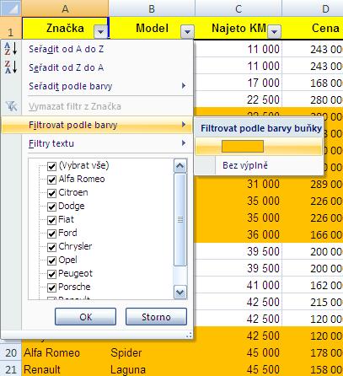Expand the Filtrovat podle barvy submenu arrow
The image size is (343, 376).
coord(184,124)
